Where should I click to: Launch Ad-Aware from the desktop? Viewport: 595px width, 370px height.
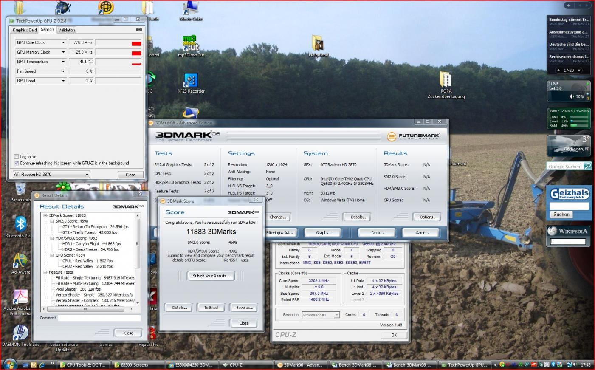click(x=20, y=260)
